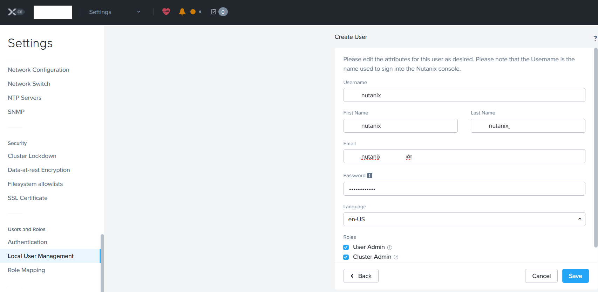Click the Password info icon
598x292 pixels.
[369, 176]
